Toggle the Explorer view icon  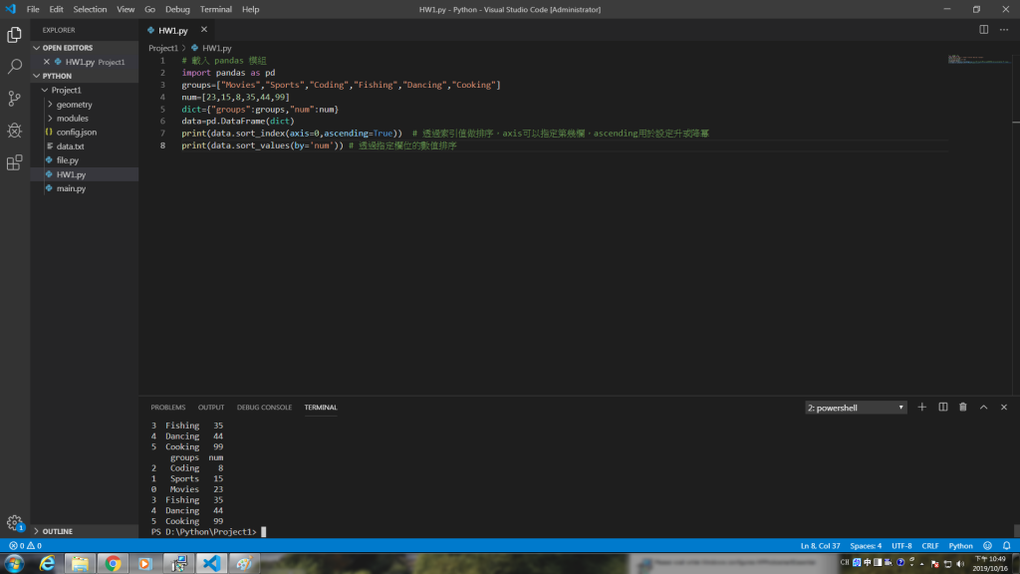click(14, 35)
